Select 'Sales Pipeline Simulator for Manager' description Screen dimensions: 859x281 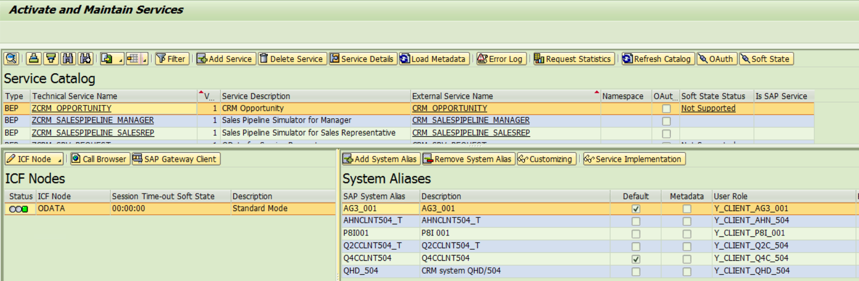tap(315, 120)
